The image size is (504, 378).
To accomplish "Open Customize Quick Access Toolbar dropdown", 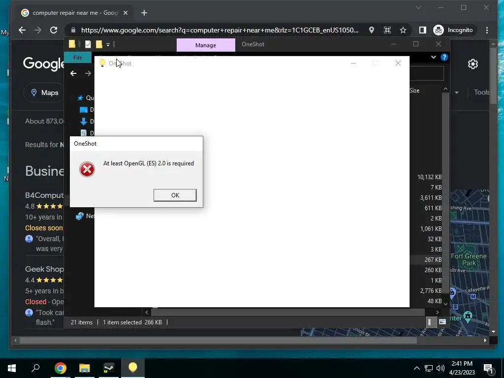I will 108,45.
